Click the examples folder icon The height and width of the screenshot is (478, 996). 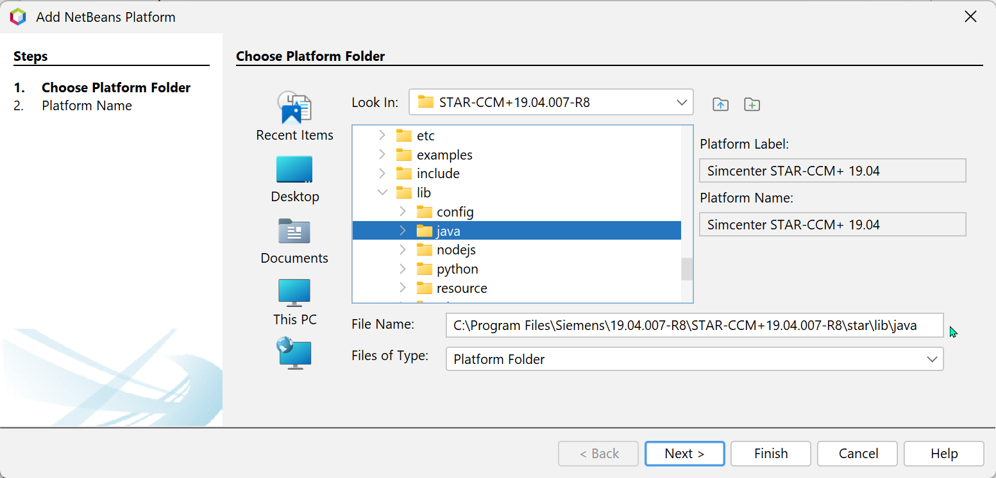click(x=403, y=155)
